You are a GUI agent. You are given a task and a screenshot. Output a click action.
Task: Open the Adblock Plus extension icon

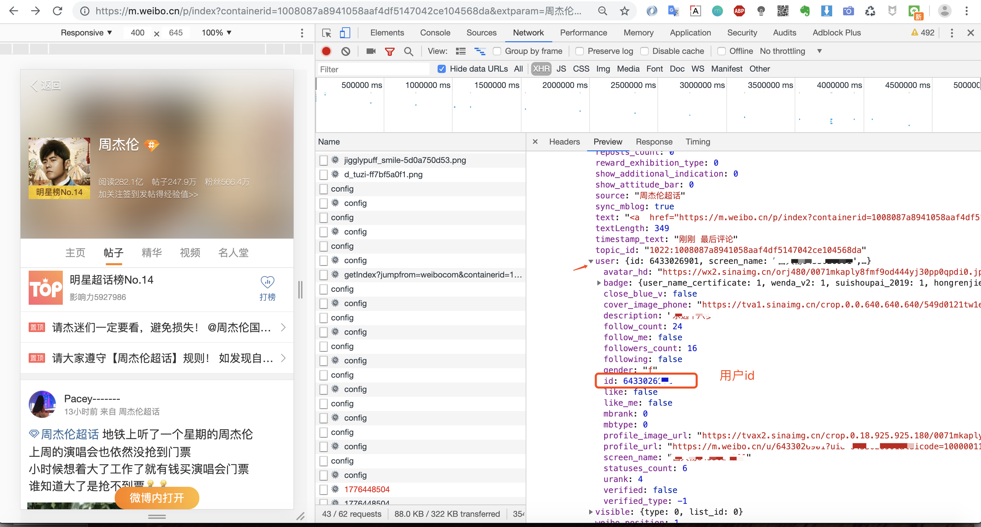(739, 11)
